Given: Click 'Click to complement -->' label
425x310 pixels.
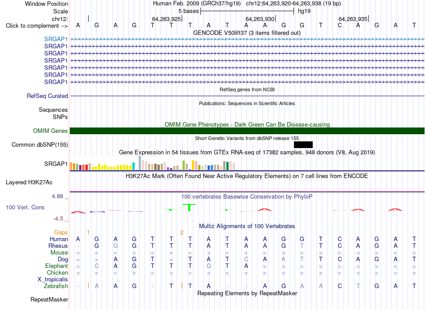Looking at the screenshot, I should point(37,26).
